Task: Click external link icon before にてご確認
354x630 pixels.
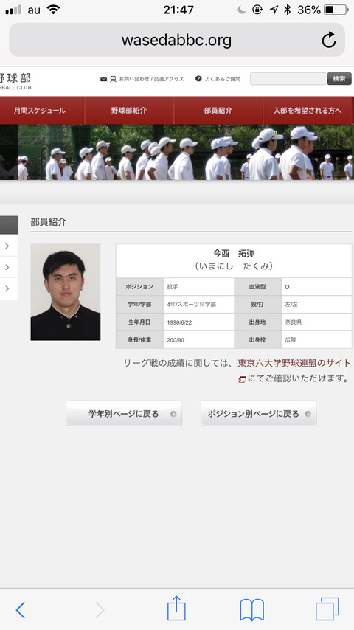Action: (x=242, y=379)
